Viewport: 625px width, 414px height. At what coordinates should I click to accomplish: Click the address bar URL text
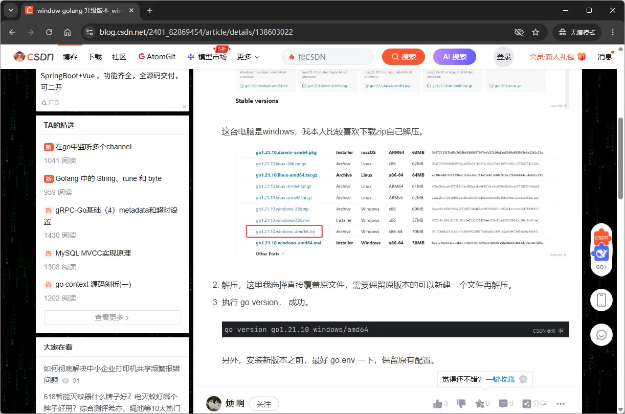click(196, 32)
